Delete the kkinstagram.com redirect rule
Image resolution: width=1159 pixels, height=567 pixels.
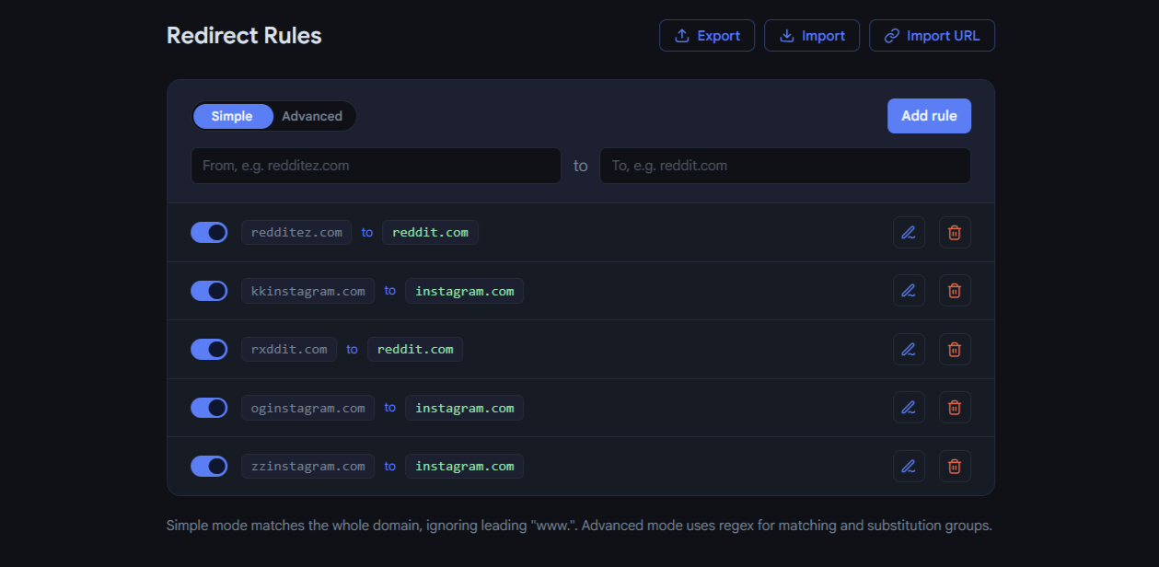pyautogui.click(x=955, y=291)
